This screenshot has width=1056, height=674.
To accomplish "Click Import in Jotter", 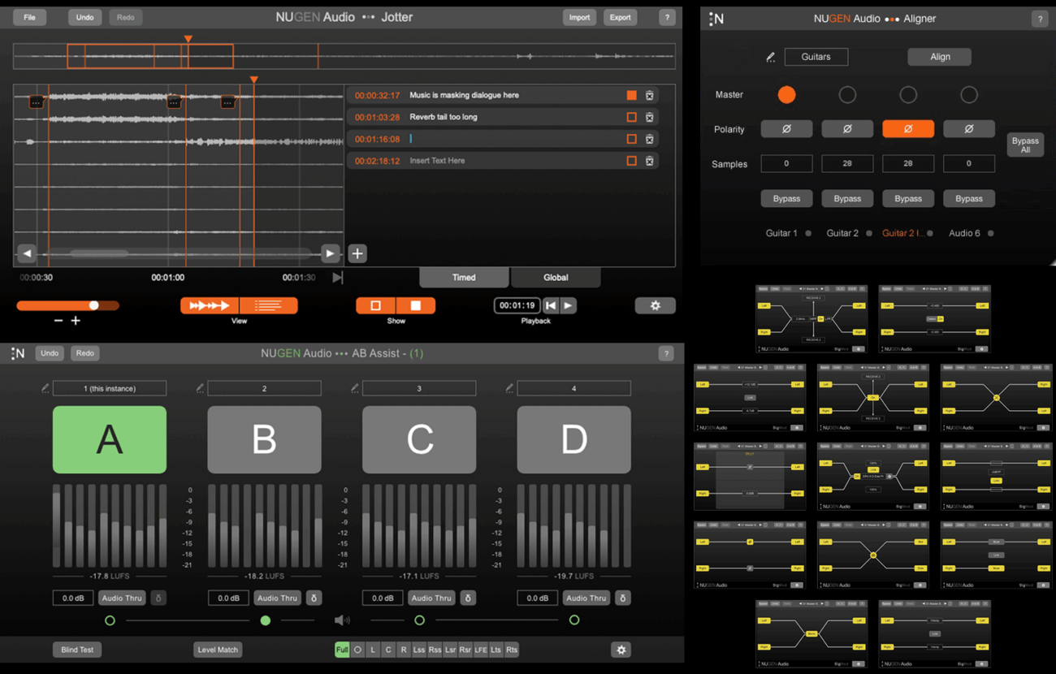I will (x=579, y=17).
